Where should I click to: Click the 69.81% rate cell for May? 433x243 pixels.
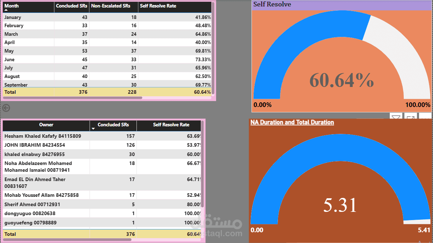(x=203, y=51)
